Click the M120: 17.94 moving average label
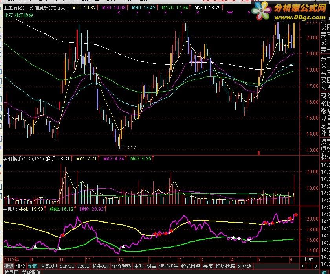This screenshot has height=274, width=330. [x=175, y=8]
